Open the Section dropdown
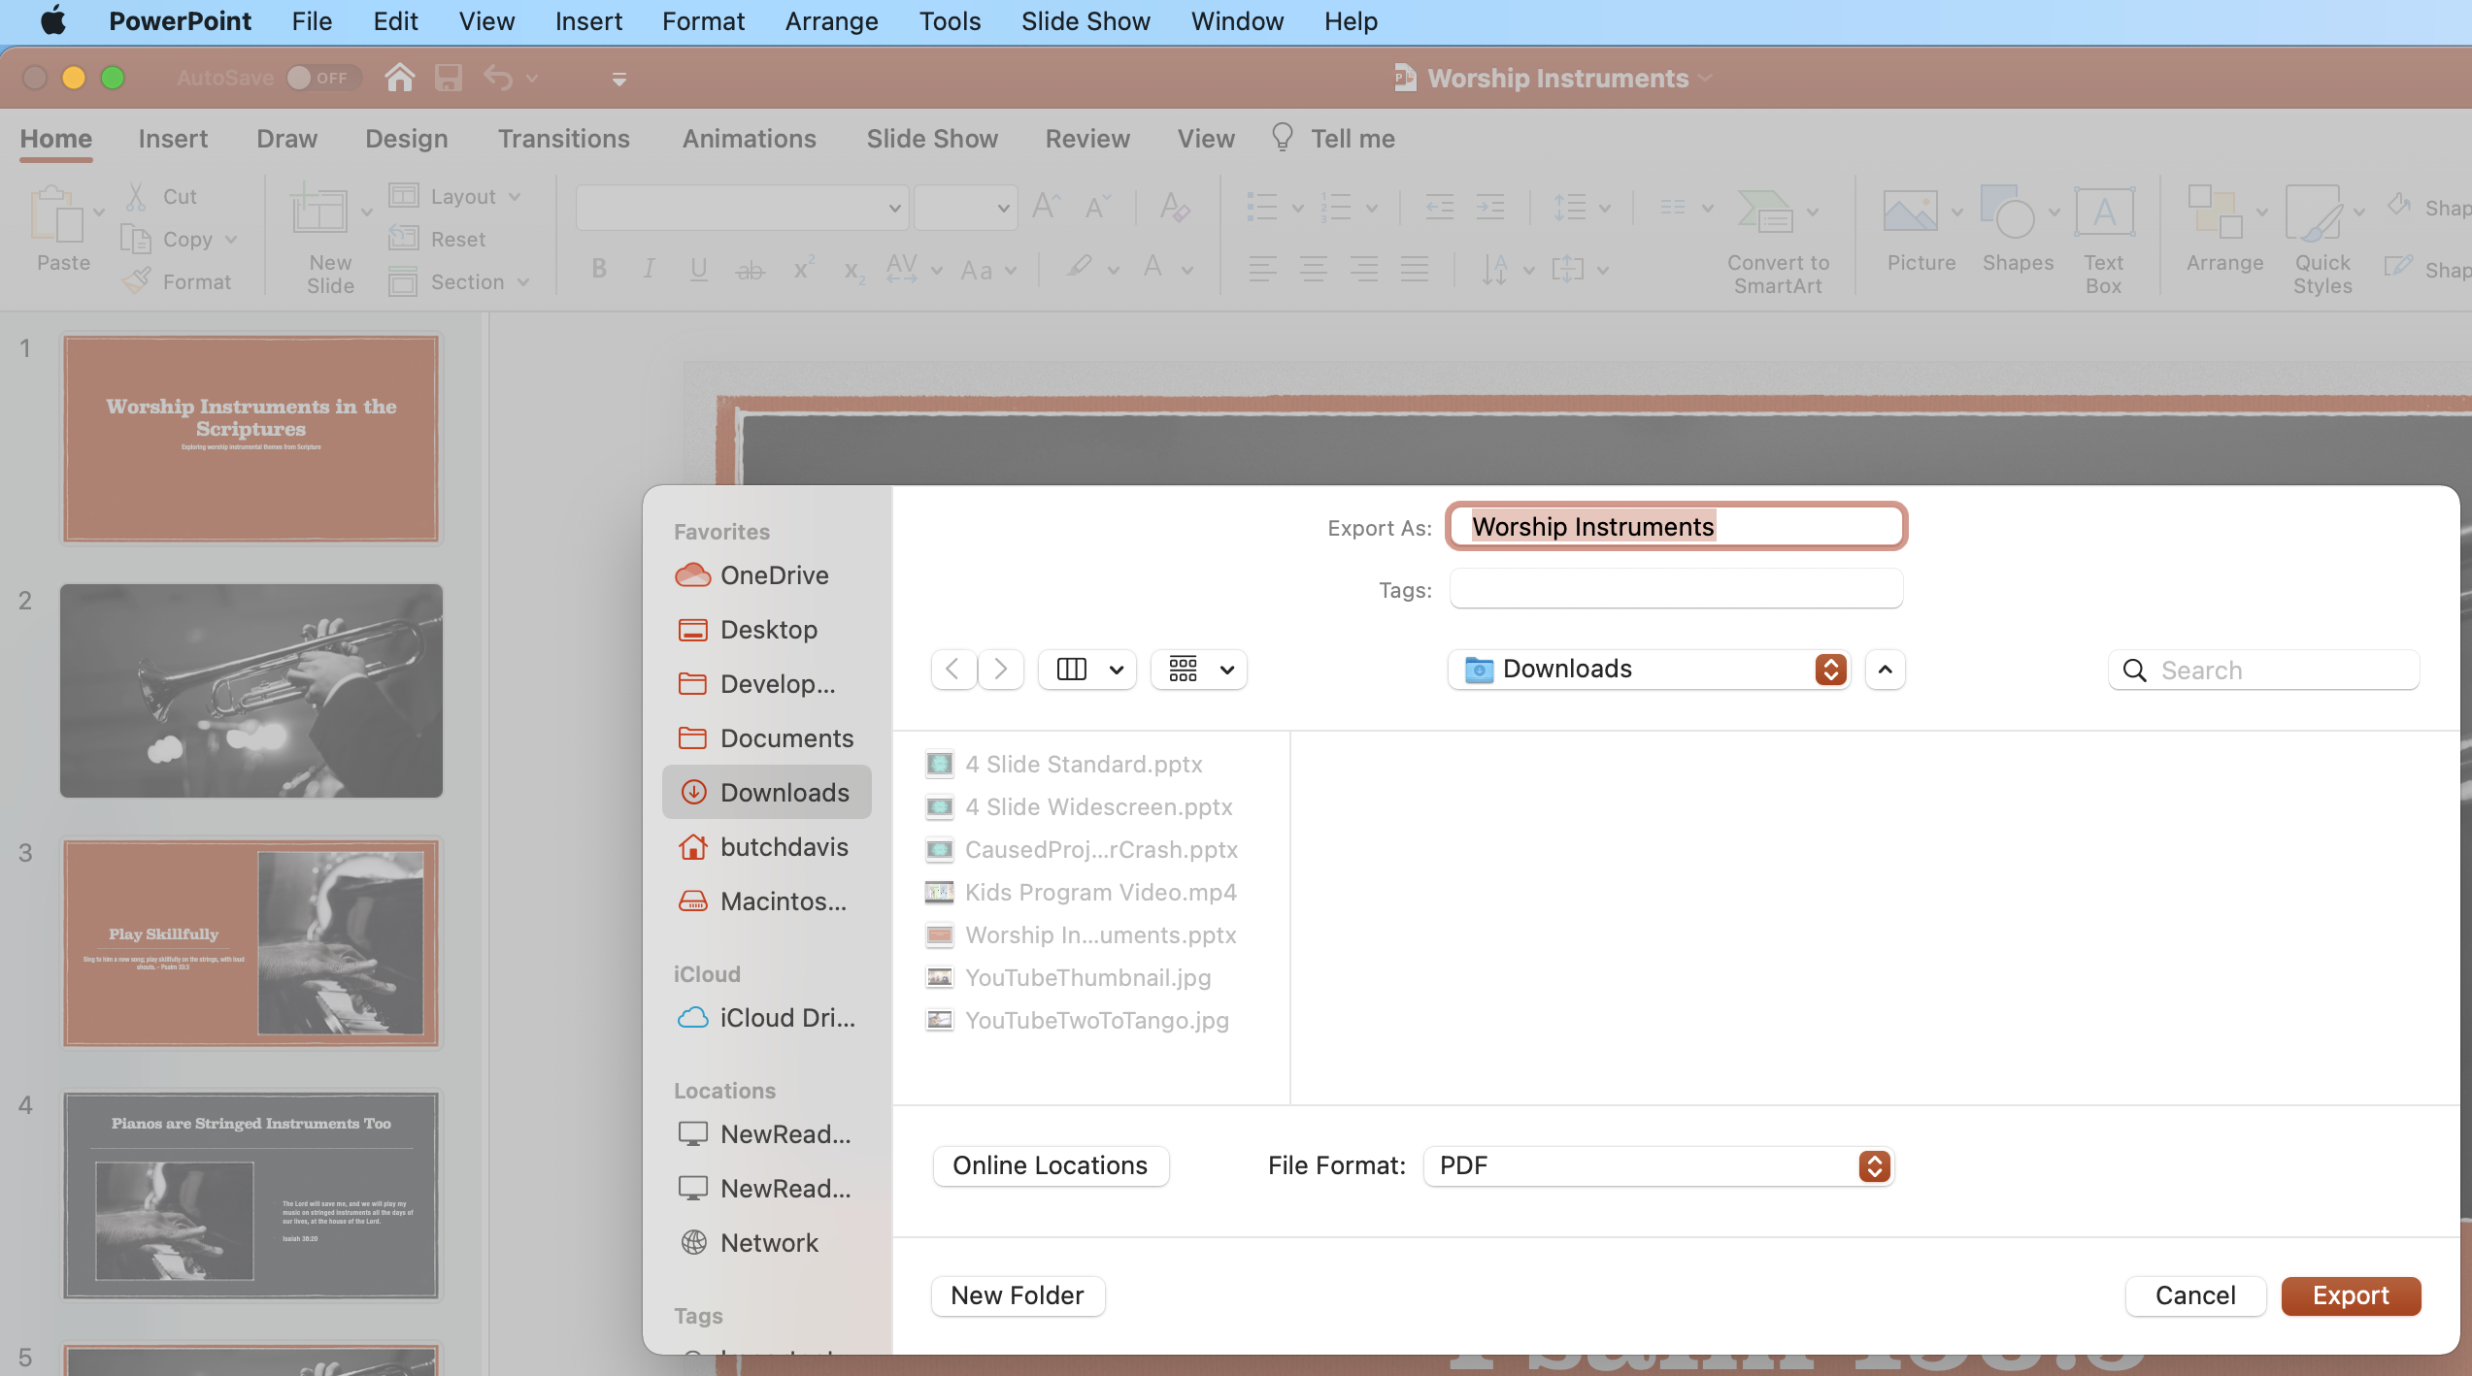Image resolution: width=2472 pixels, height=1376 pixels. point(460,281)
